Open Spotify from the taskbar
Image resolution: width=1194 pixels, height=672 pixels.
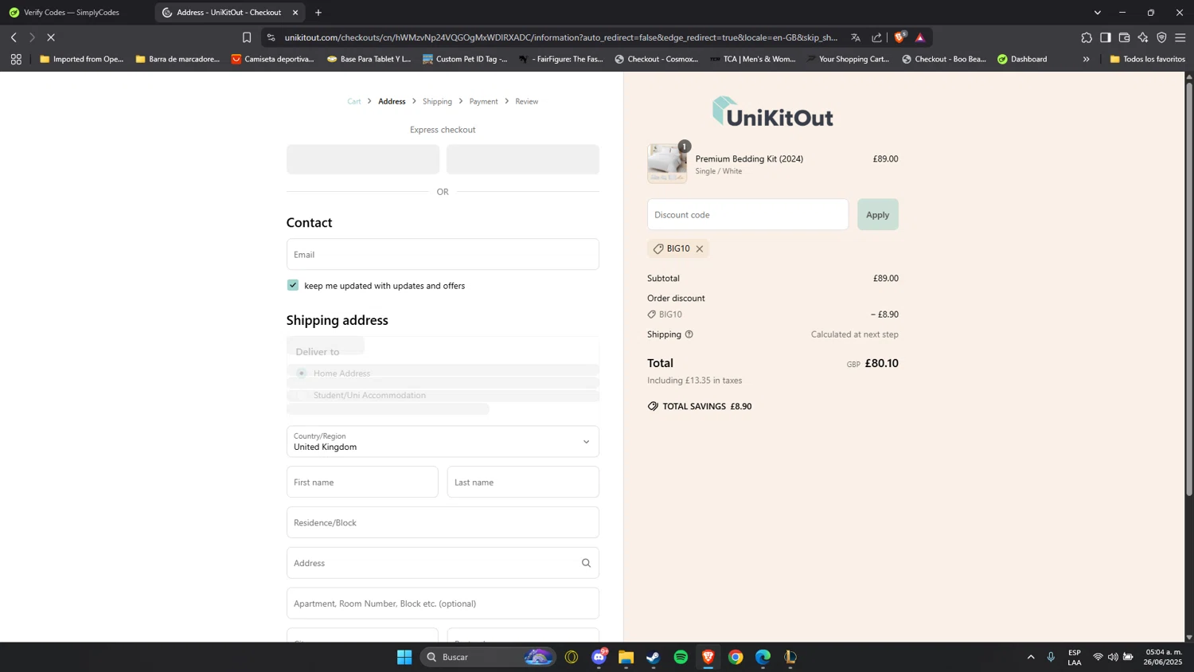coord(681,657)
